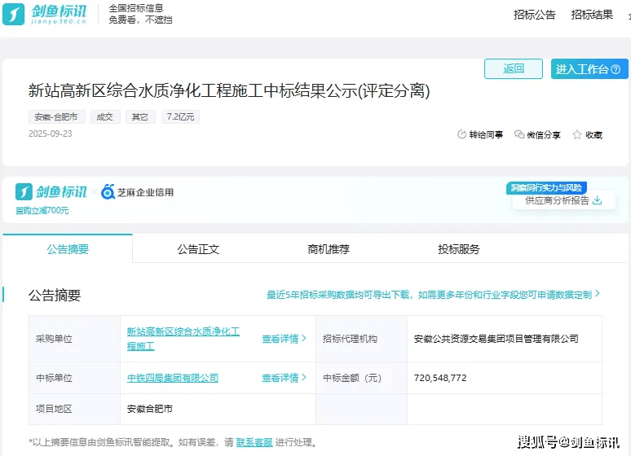Expand 查看详情 for 采购单位 row
This screenshot has width=631, height=456.
click(x=284, y=339)
